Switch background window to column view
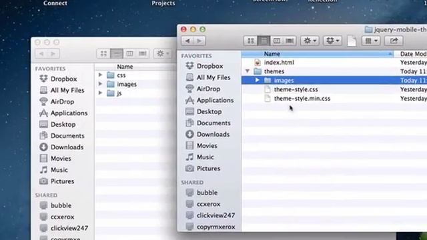This screenshot has height=240, width=427. 129,53
